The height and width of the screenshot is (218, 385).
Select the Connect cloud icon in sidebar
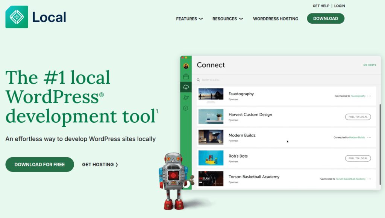click(186, 87)
